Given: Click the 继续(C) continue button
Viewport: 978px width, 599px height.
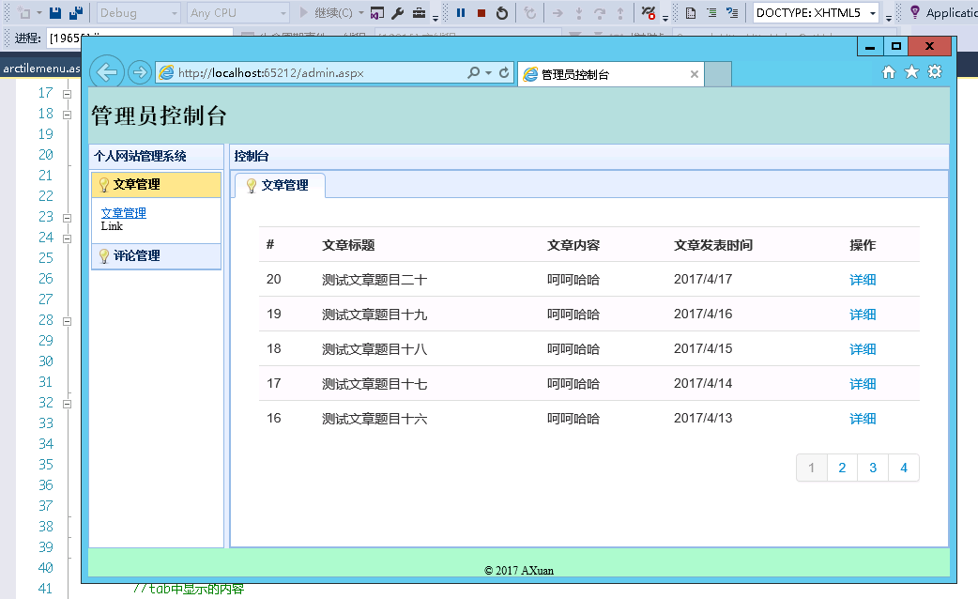Looking at the screenshot, I should coord(327,13).
